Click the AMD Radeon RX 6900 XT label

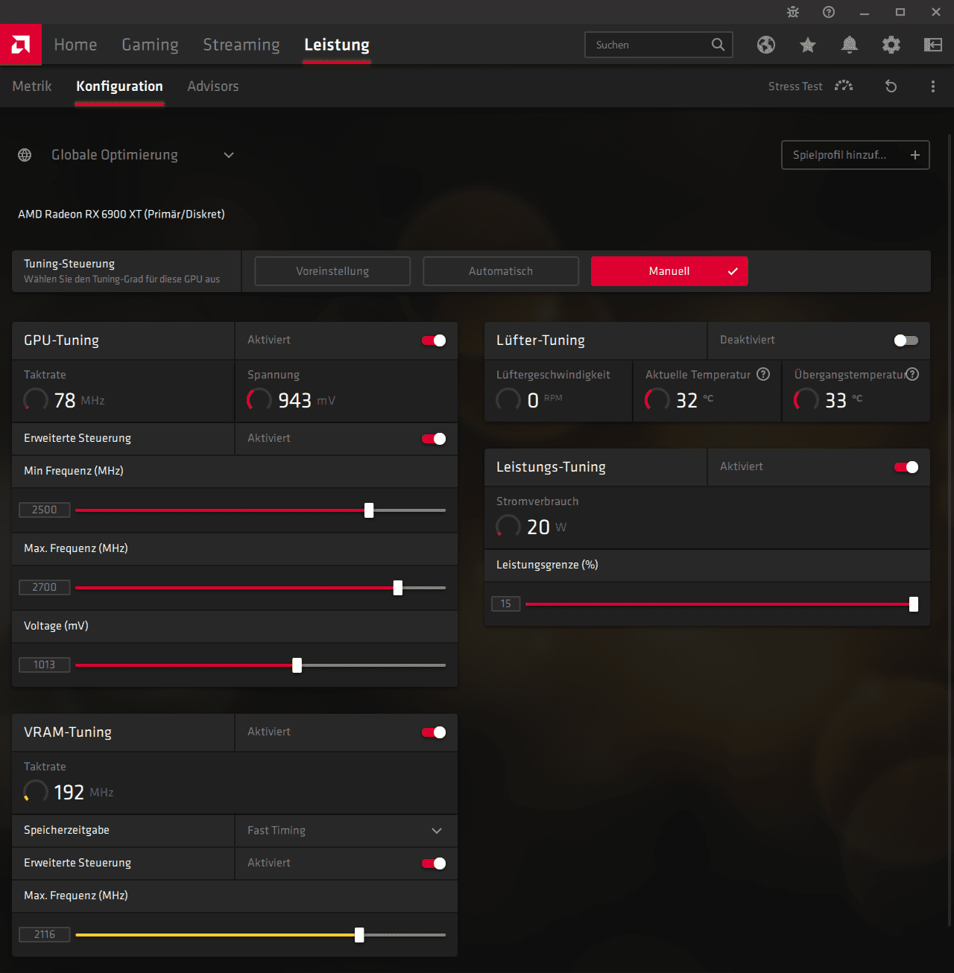point(121,214)
